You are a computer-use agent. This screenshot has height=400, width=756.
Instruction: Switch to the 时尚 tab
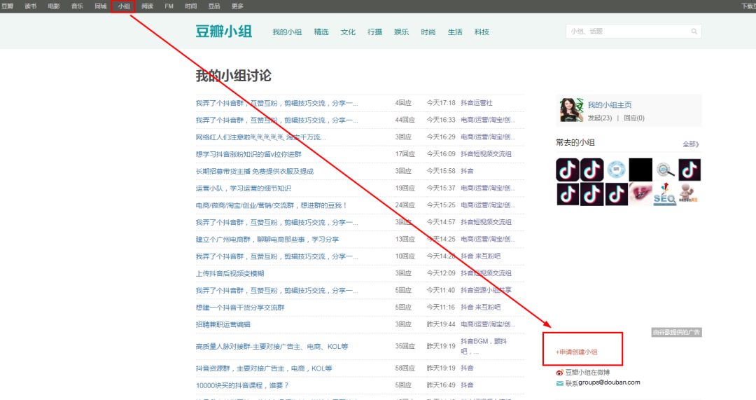[428, 32]
